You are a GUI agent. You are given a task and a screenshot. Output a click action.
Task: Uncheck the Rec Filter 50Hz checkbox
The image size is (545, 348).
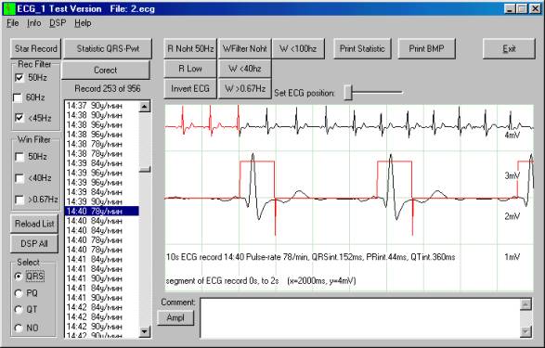tap(19, 77)
